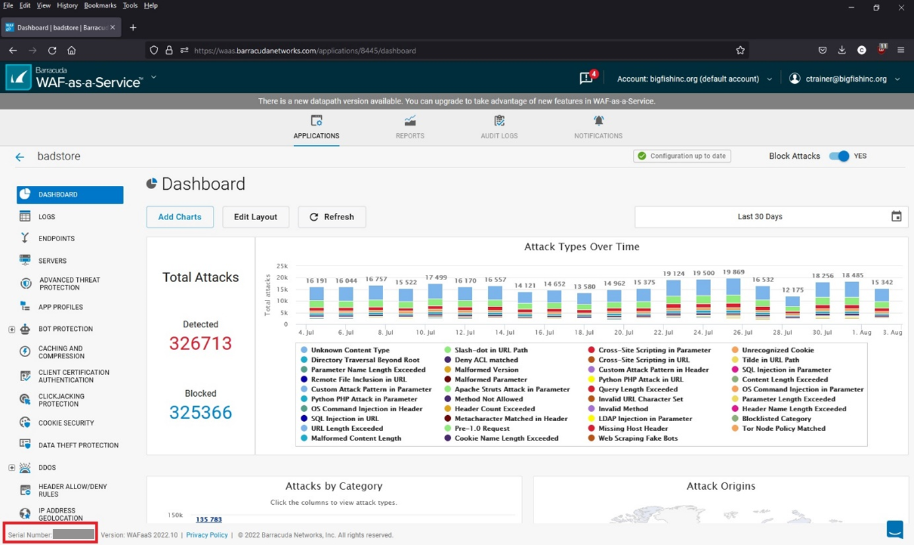914x545 pixels.
Task: Switch to the Audit Logs tab
Action: point(499,127)
